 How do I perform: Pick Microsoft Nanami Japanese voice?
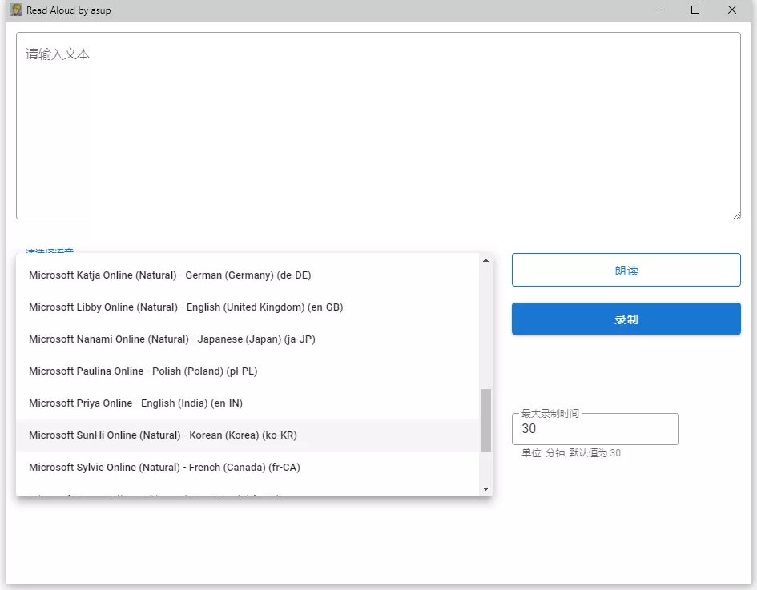tap(248, 339)
